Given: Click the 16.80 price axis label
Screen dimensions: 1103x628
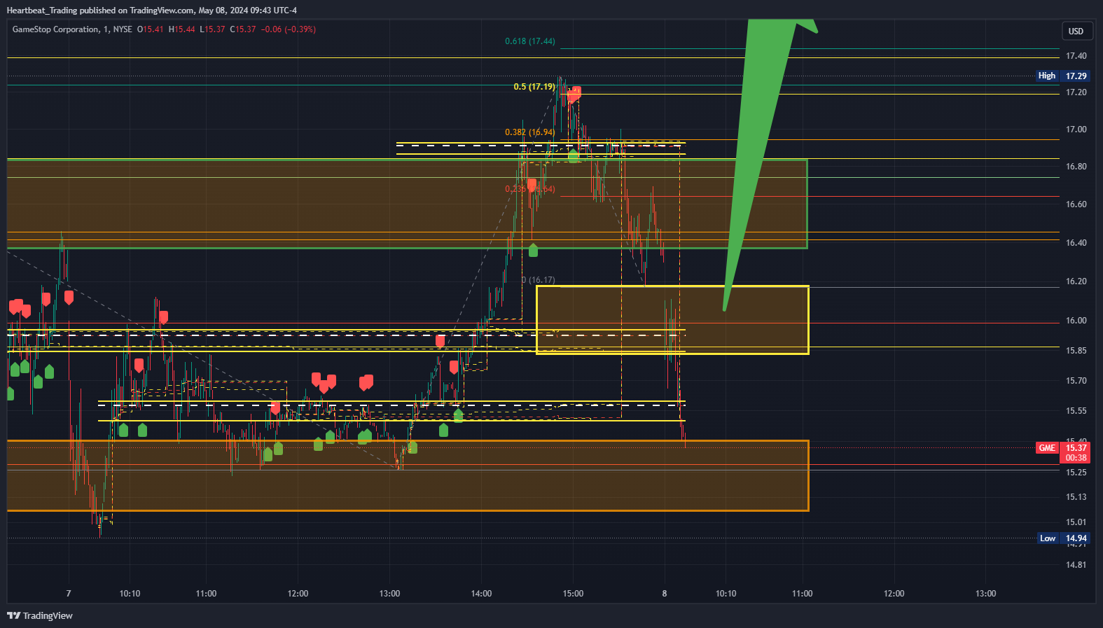Looking at the screenshot, I should coord(1076,167).
